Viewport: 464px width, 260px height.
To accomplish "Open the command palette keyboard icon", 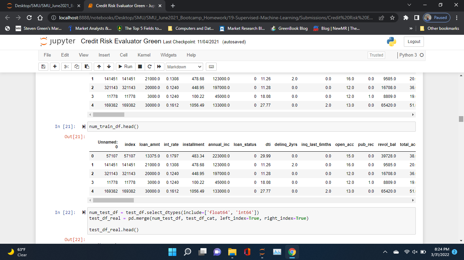I will pyautogui.click(x=211, y=67).
